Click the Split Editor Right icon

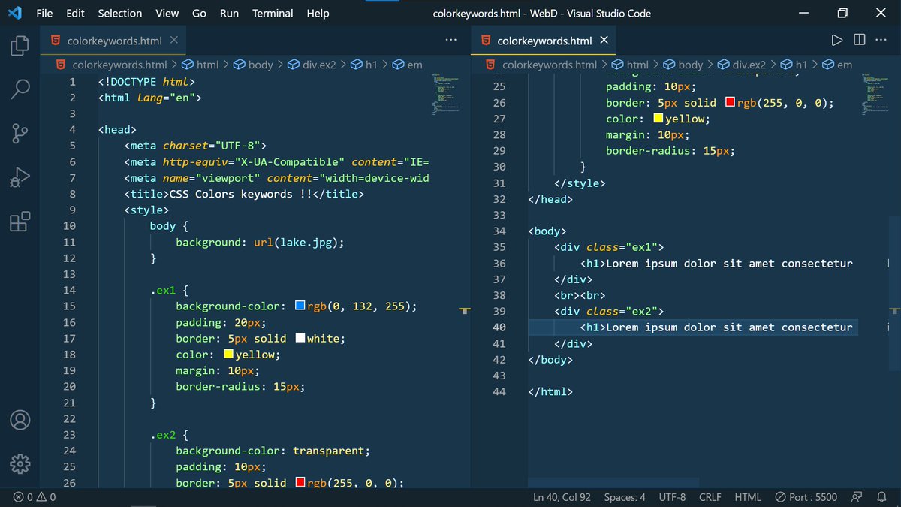pos(860,40)
